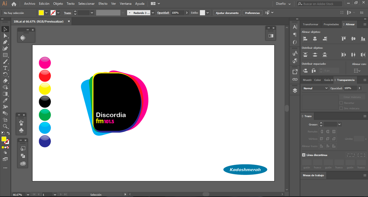Align objects to horizontal left
This screenshot has width=368, height=197.
click(x=305, y=39)
